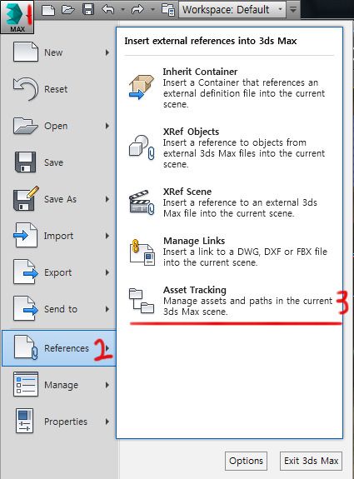Viewport: 354px width, 479px height.
Task: Click the XRef Objects shapes icon
Action: (142, 147)
